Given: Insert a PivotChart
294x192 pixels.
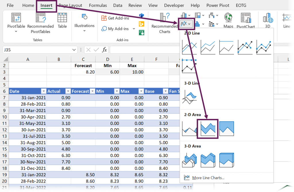Looking at the screenshot, I should click(246, 20).
